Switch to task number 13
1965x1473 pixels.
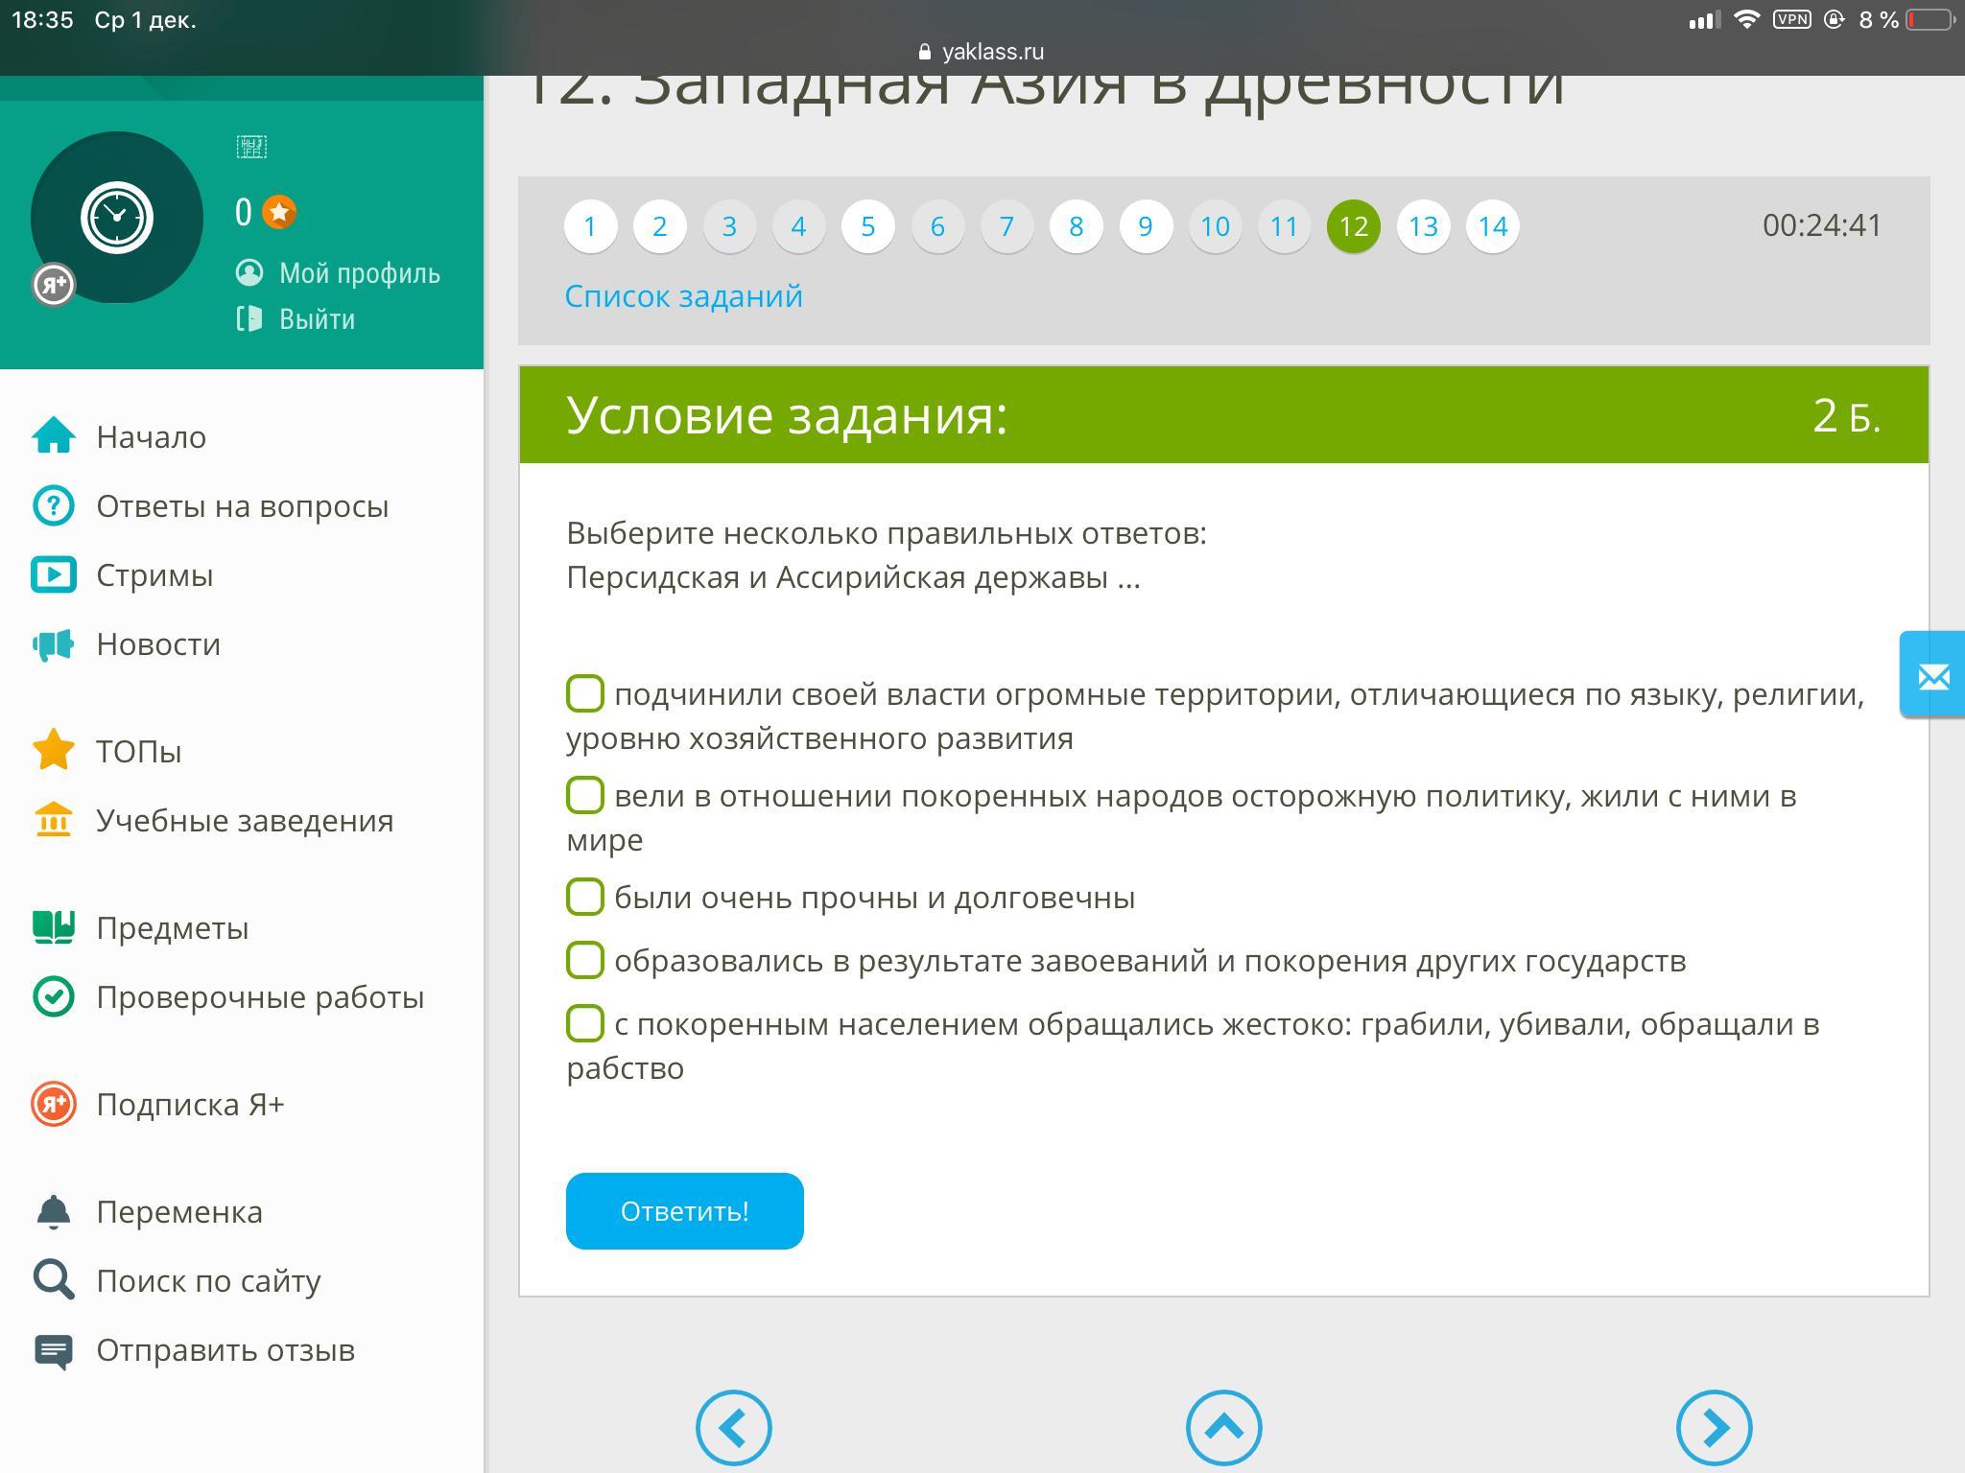click(x=1422, y=226)
